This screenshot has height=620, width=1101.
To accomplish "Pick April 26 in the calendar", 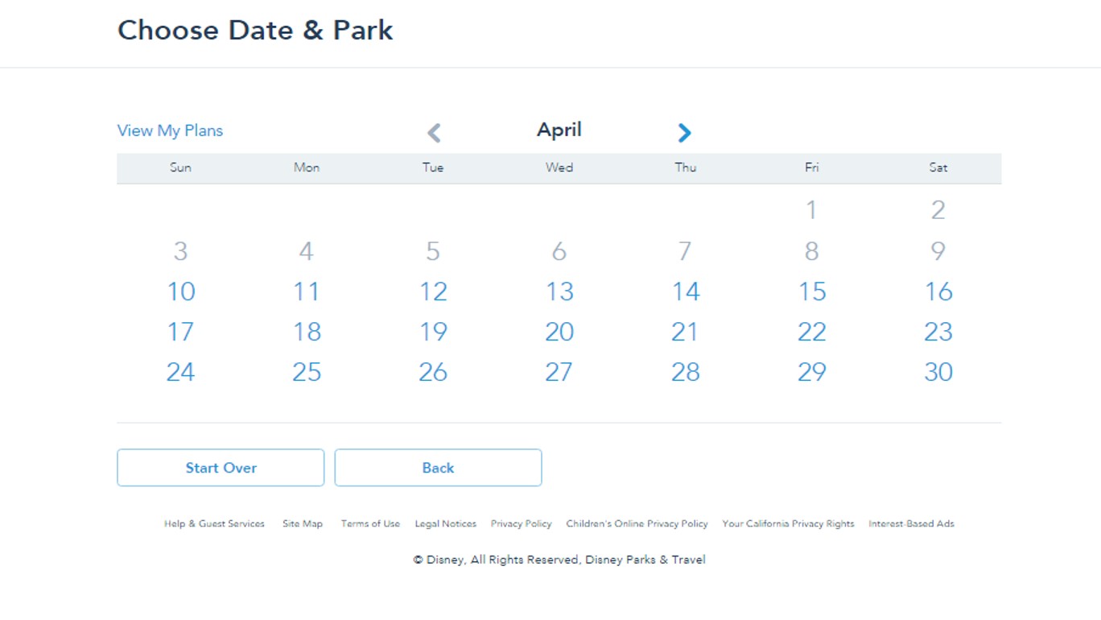I will (x=433, y=372).
